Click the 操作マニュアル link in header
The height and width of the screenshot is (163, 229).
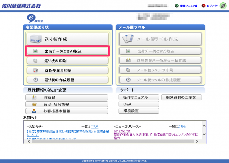tap(189, 6)
